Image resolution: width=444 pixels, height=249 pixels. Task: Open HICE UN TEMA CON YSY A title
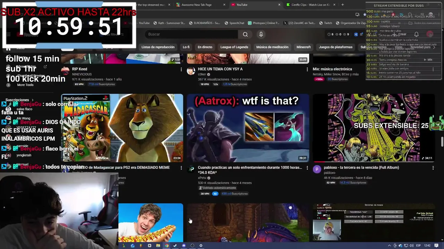[x=220, y=69]
